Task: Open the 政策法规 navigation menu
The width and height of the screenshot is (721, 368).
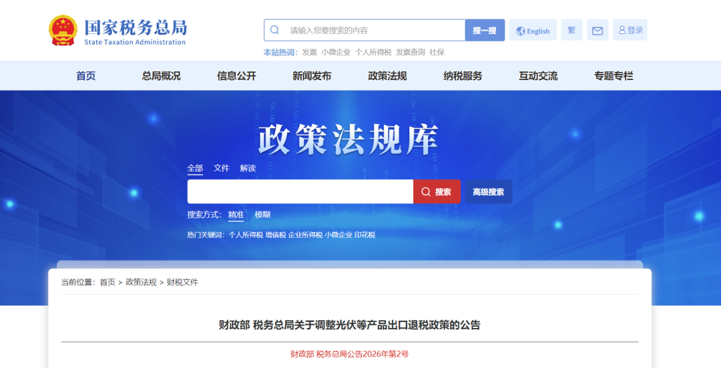Action: (x=388, y=76)
